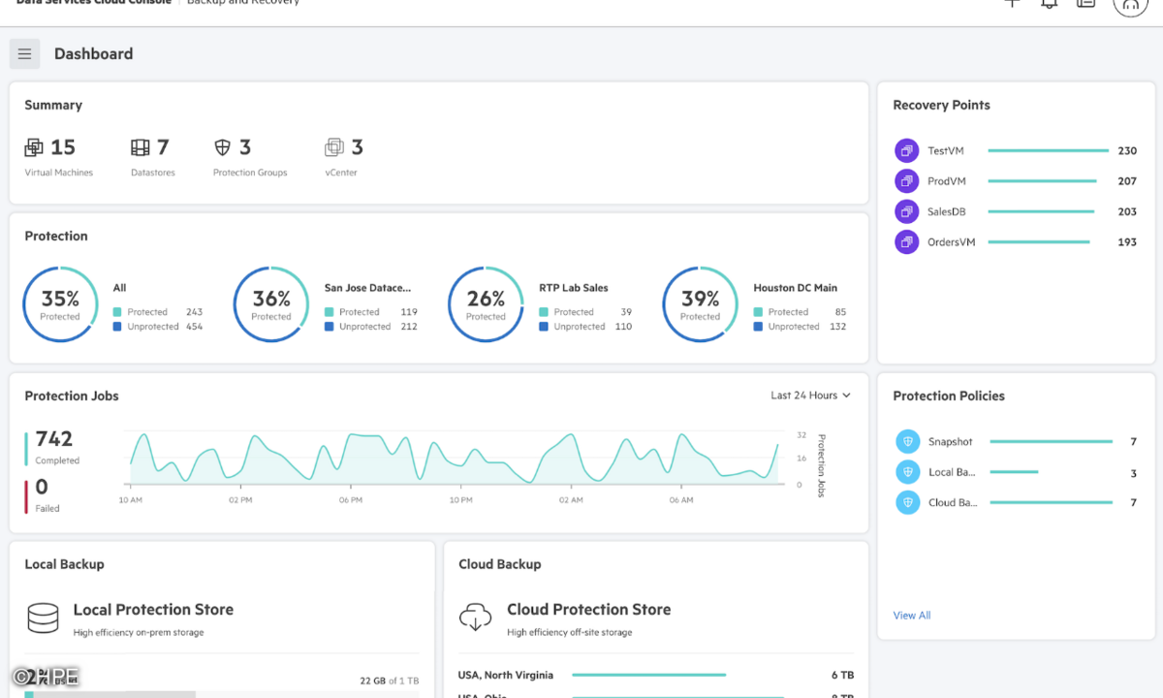Click the Protected swatch under Houston DC Main

[758, 312]
